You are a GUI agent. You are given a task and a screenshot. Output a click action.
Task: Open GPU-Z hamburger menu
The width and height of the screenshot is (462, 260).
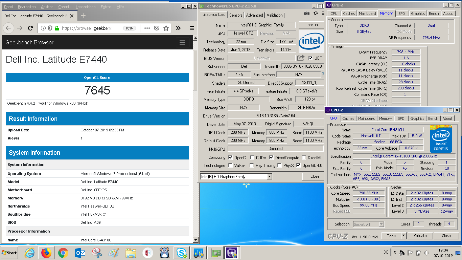pyautogui.click(x=323, y=14)
